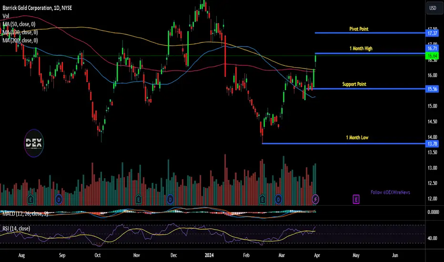Click the 16.00 price axis label
This screenshot has width=444, height=262.
433,75
